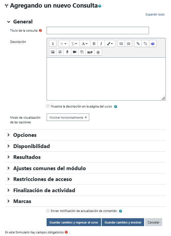
Task: Click the last editor toolbar icon
Action: tap(98, 52)
